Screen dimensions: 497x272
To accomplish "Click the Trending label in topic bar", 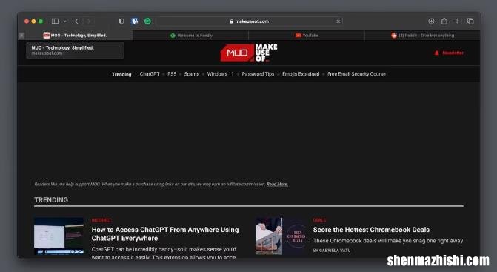I will click(121, 74).
